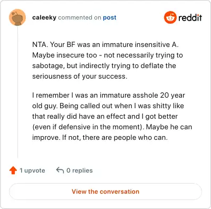Image resolution: width=211 pixels, height=209 pixels.
Task: Open caleeky's Snoo avatar image
Action: [x=17, y=17]
